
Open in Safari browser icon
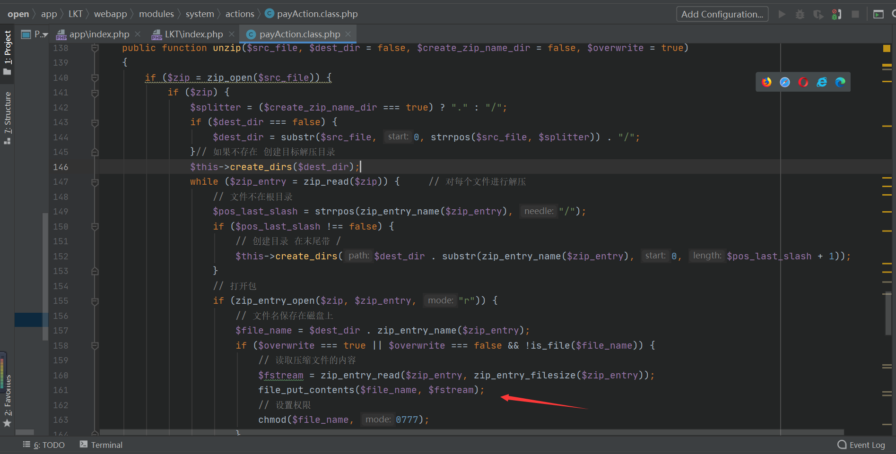(785, 82)
